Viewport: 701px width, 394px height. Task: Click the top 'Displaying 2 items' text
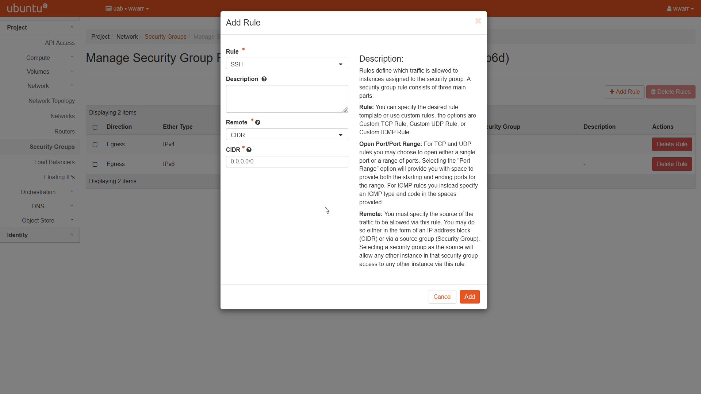pyautogui.click(x=113, y=112)
